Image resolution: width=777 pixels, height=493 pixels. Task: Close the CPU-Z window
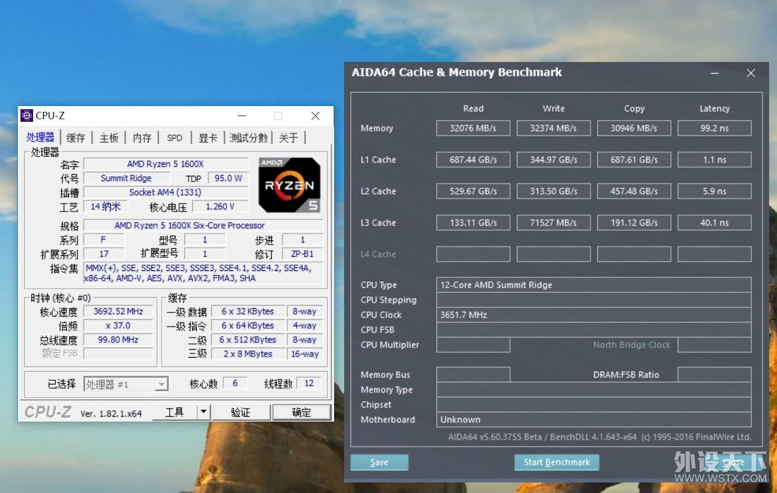coord(315,116)
